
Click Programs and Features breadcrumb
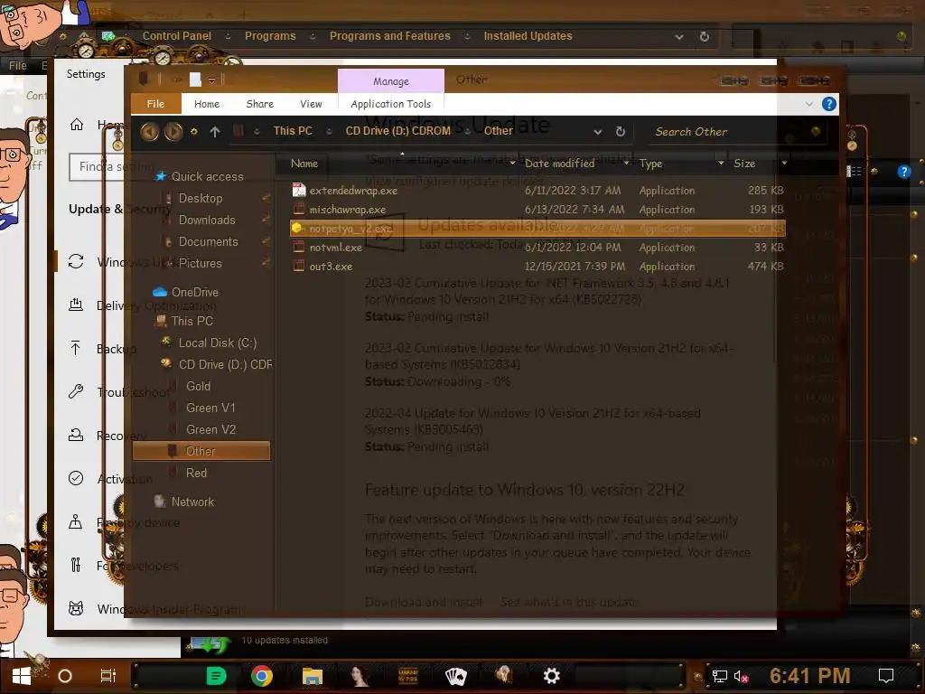[390, 36]
